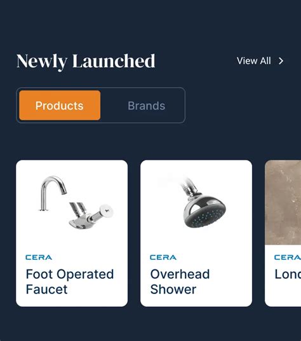Switch to the Brands tab
The width and height of the screenshot is (301, 341).
point(146,106)
